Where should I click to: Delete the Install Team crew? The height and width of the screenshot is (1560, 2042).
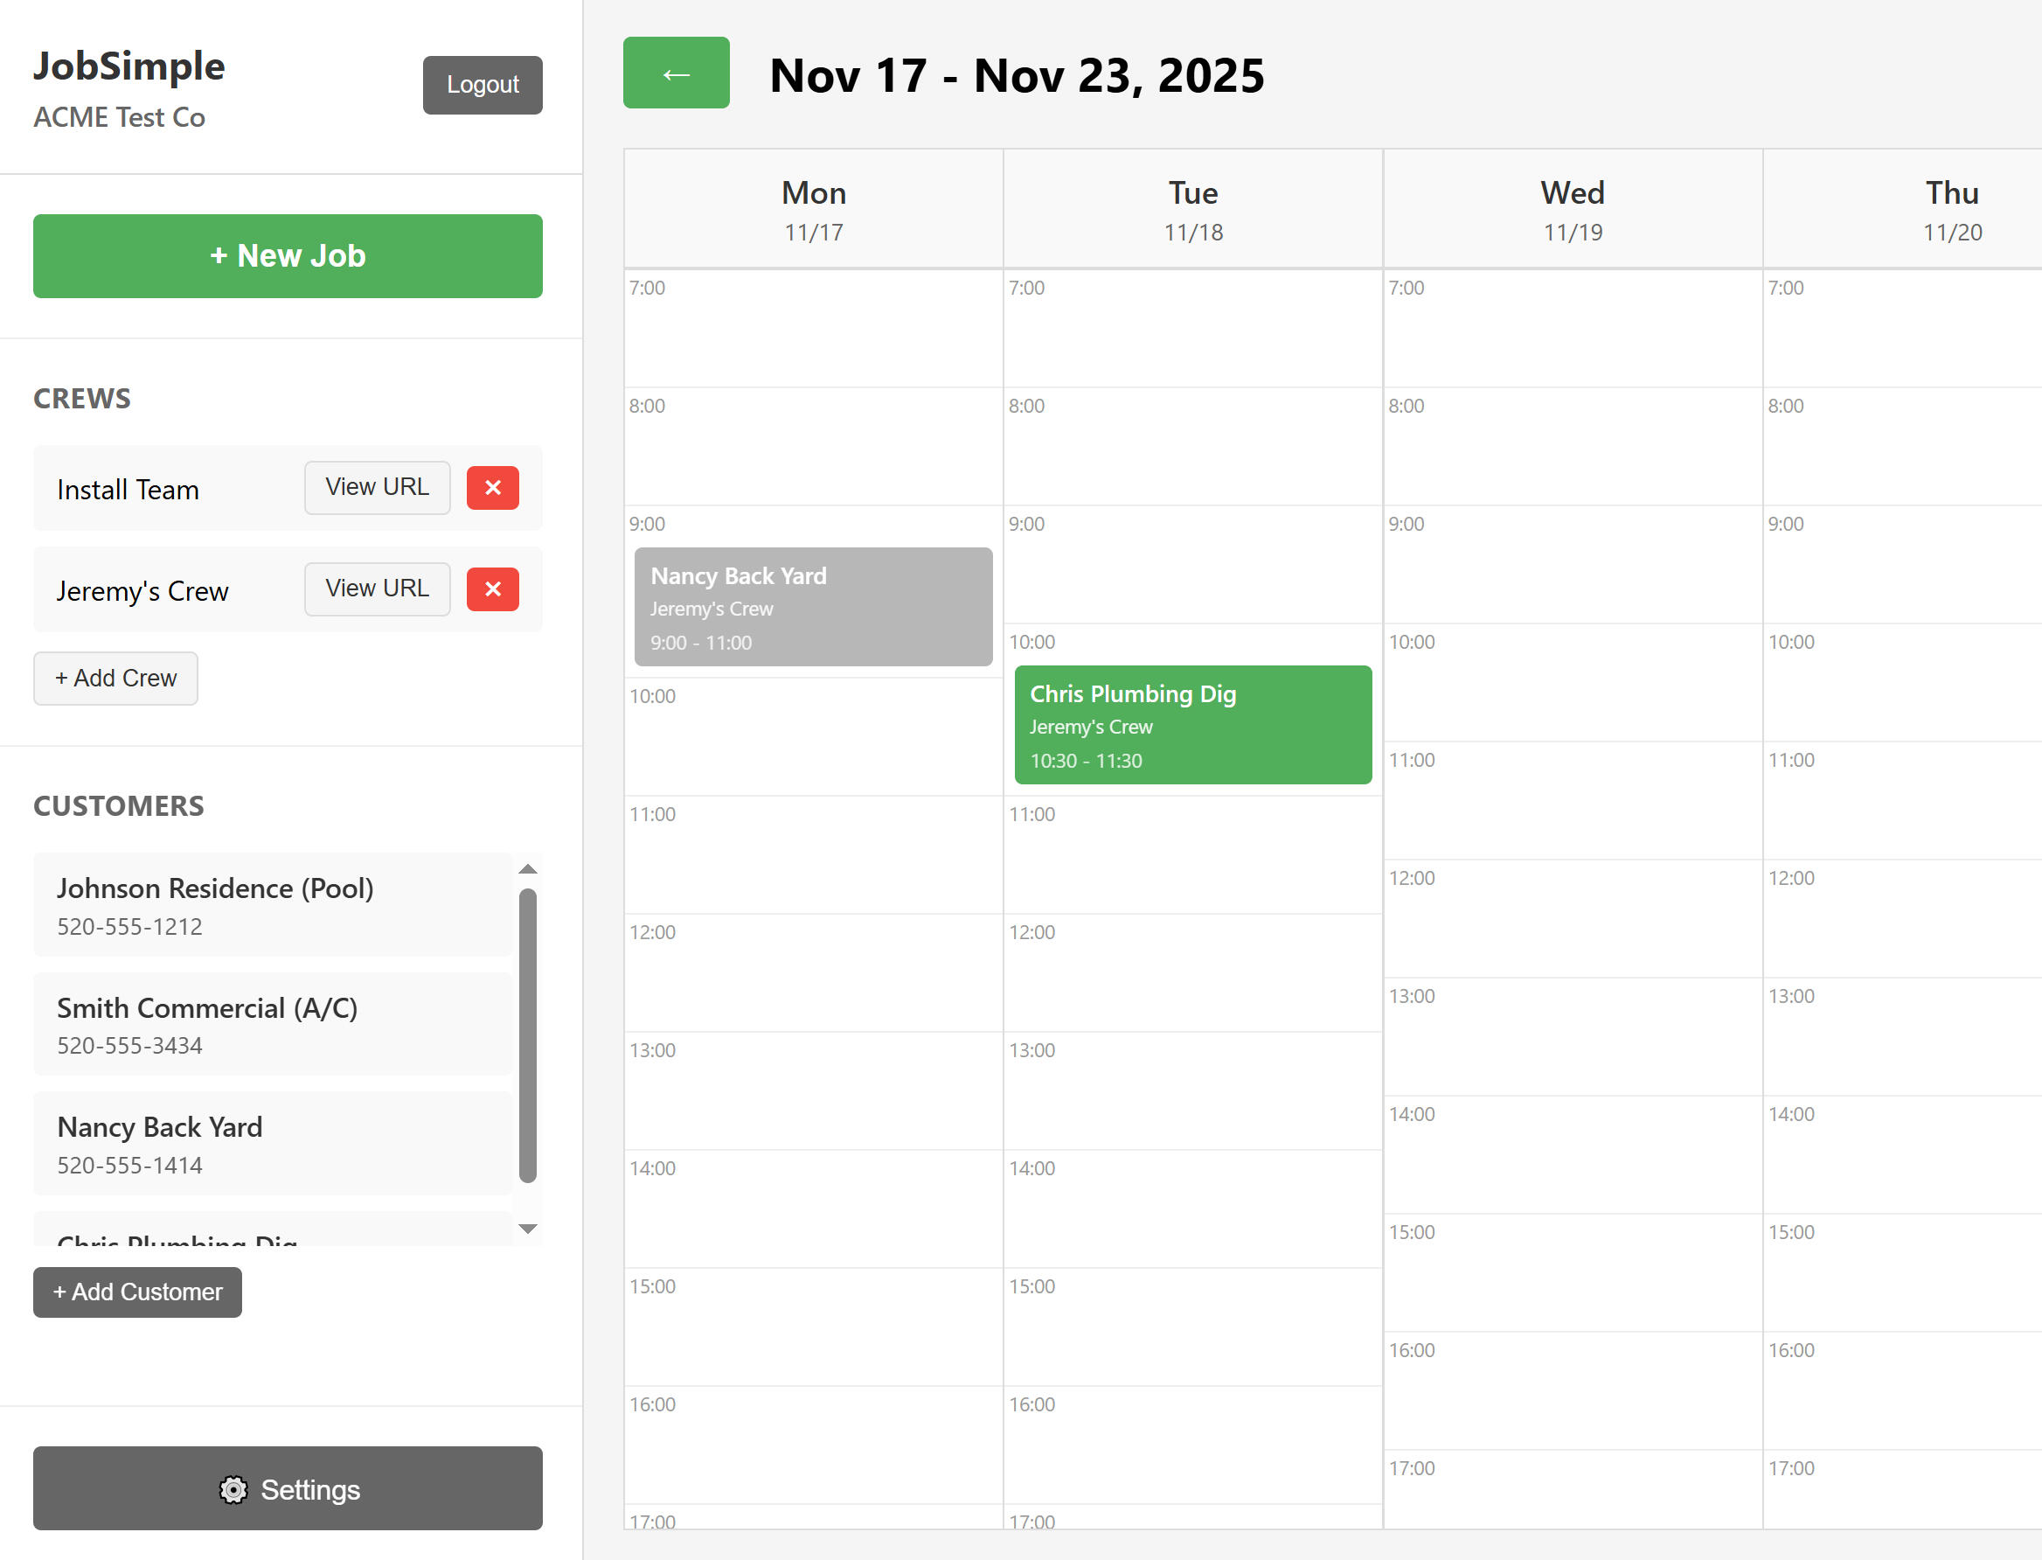[x=493, y=488]
